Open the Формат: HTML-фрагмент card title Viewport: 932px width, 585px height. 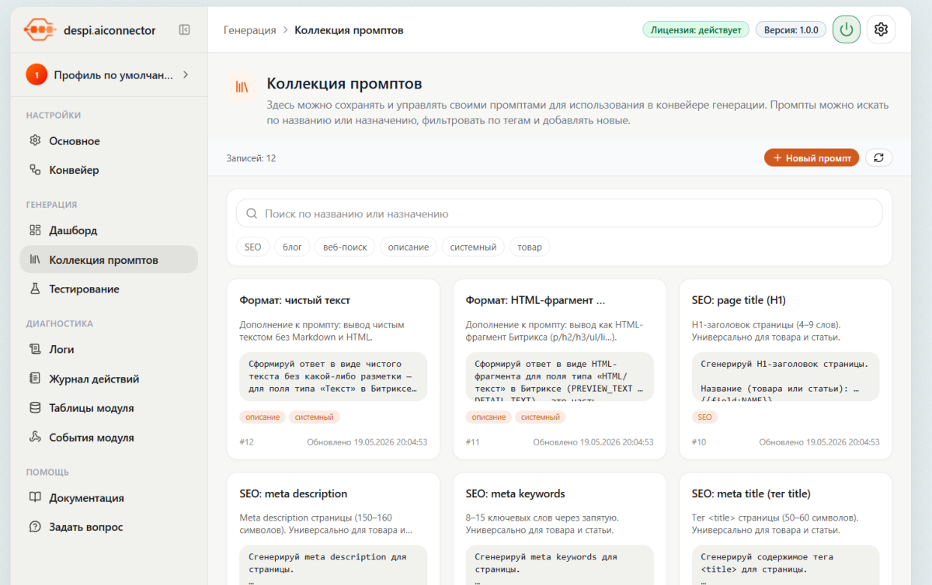tap(535, 299)
